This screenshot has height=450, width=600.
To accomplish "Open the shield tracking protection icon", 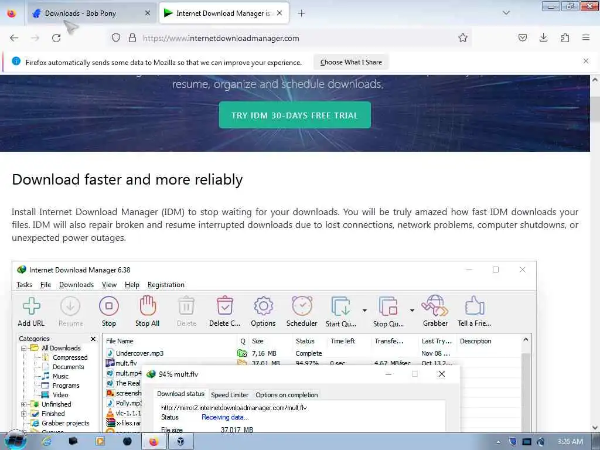I will [x=116, y=38].
